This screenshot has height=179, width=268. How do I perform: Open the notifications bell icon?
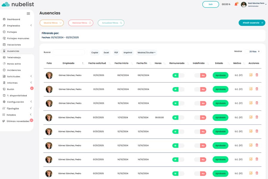(x=236, y=4)
